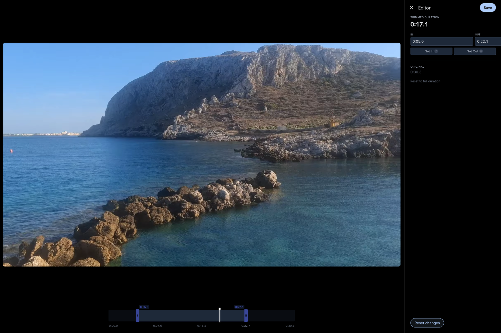Edit the IN timestamp field

click(441, 41)
